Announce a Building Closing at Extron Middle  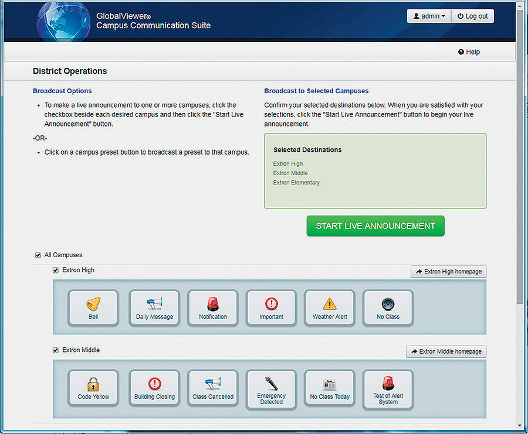154,388
